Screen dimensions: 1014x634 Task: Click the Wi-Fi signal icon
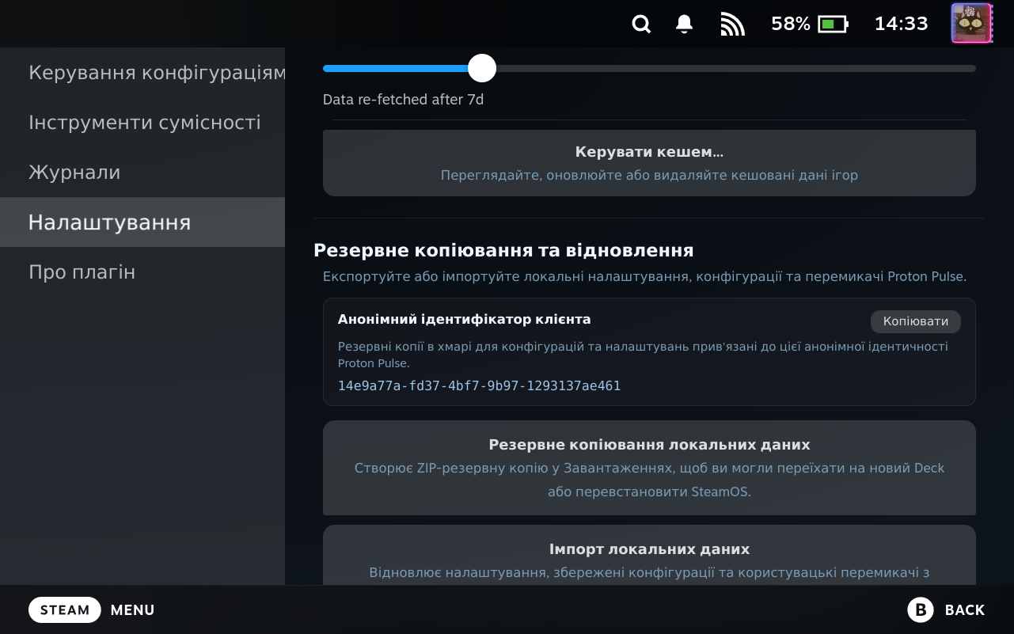pos(733,25)
